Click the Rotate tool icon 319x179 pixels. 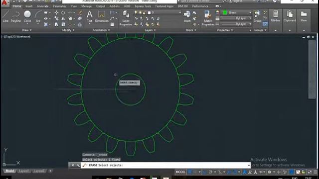(x=63, y=12)
